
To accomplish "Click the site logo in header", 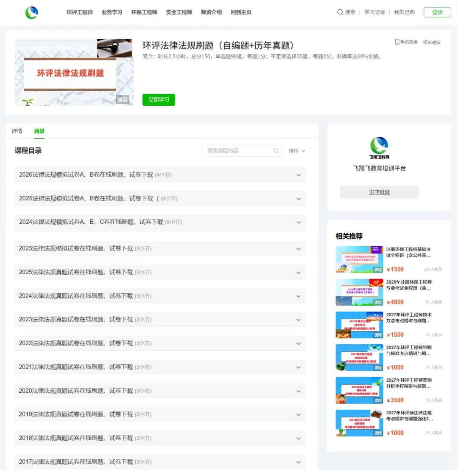I will 32,12.
